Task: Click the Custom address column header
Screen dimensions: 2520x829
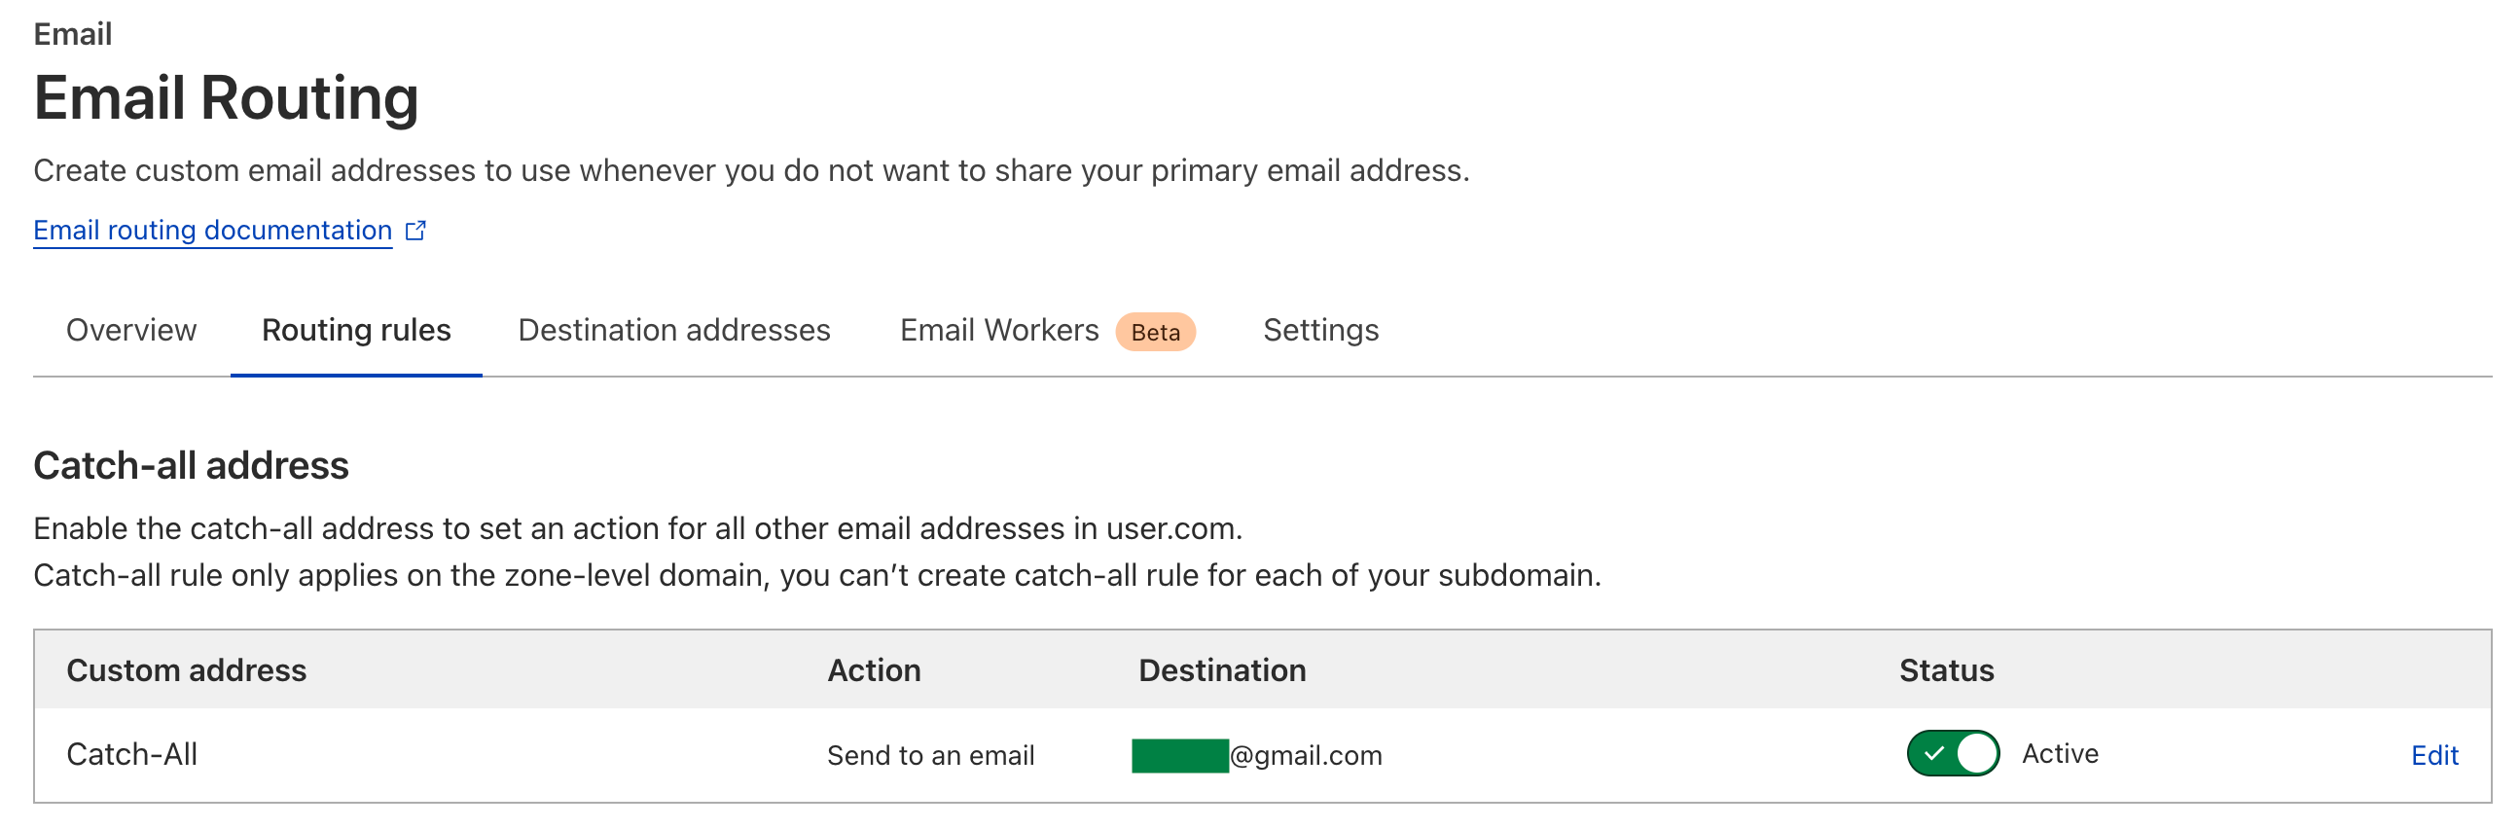Action: (x=186, y=670)
